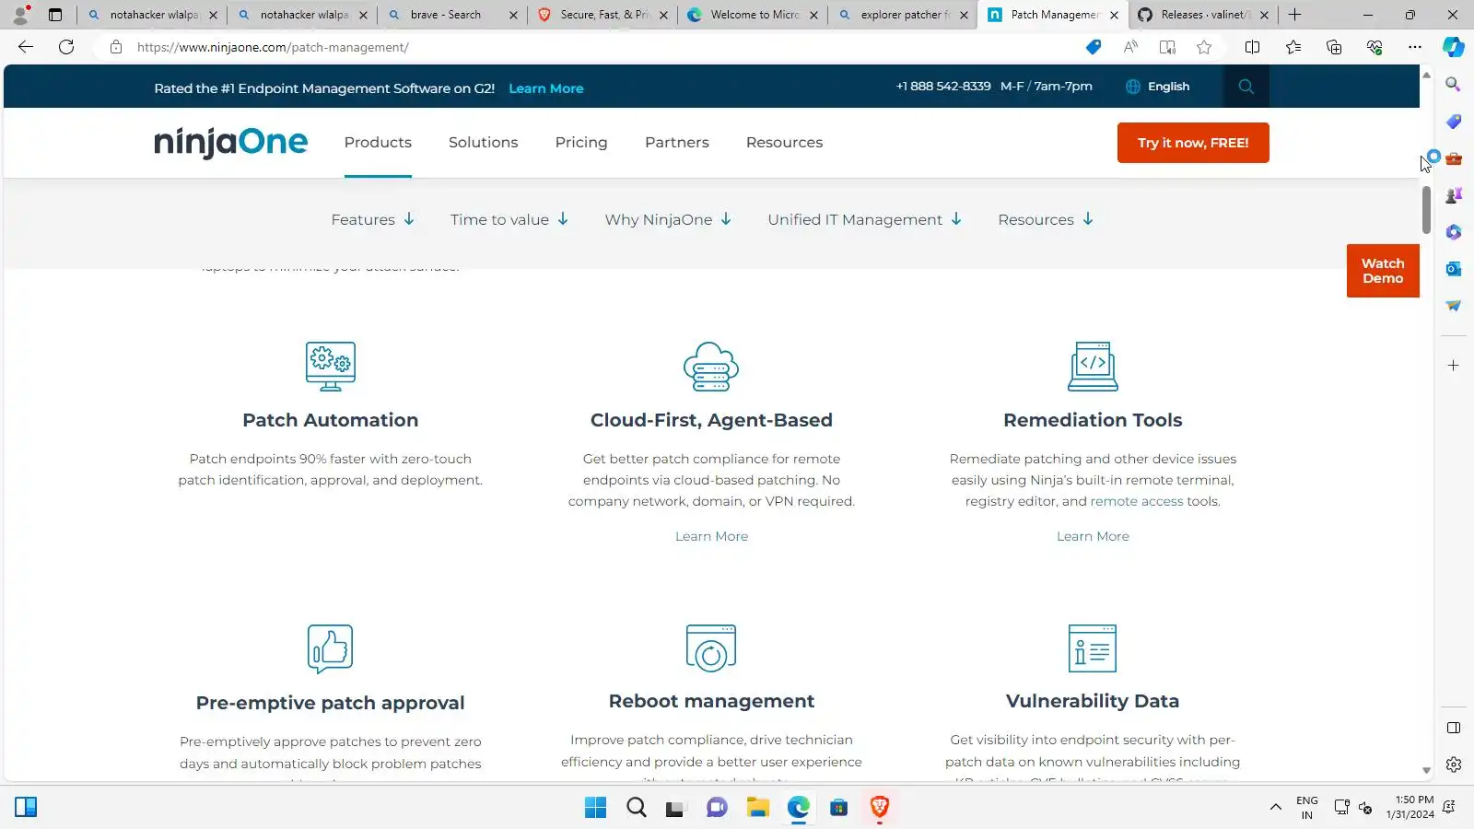The width and height of the screenshot is (1474, 829).
Task: Open Collections panel
Action: click(x=1334, y=47)
